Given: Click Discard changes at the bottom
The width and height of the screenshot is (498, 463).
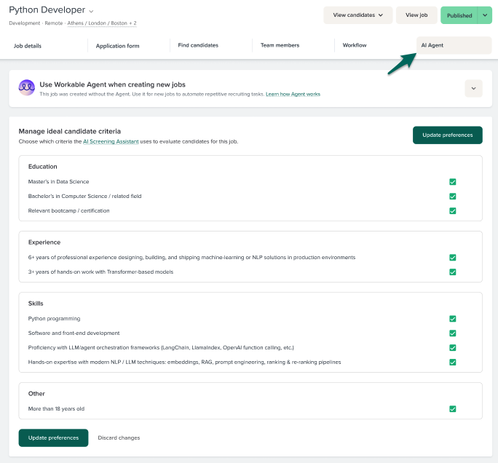Looking at the screenshot, I should 119,438.
